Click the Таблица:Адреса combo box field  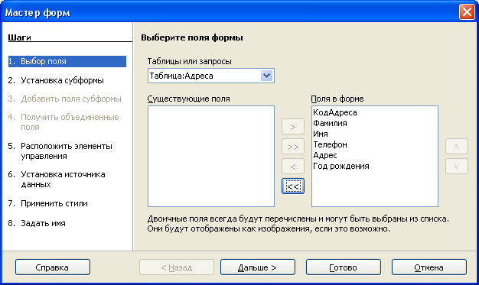210,76
